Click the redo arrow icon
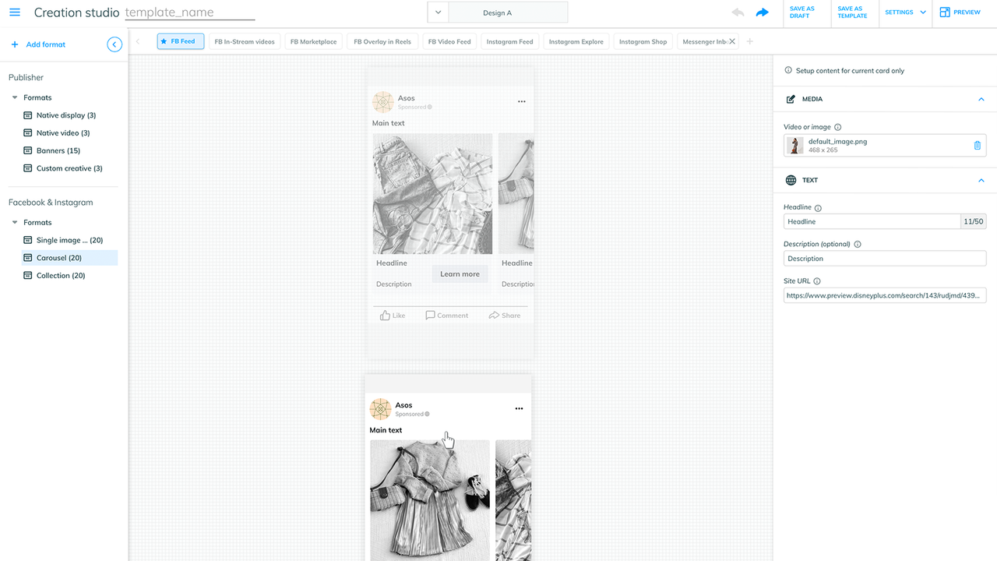997x561 pixels. (762, 12)
